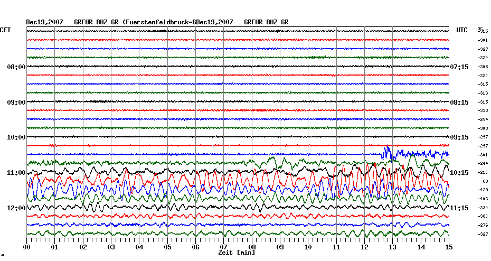Click DC offset value -403
The image size is (491, 261).
[x=483, y=199]
